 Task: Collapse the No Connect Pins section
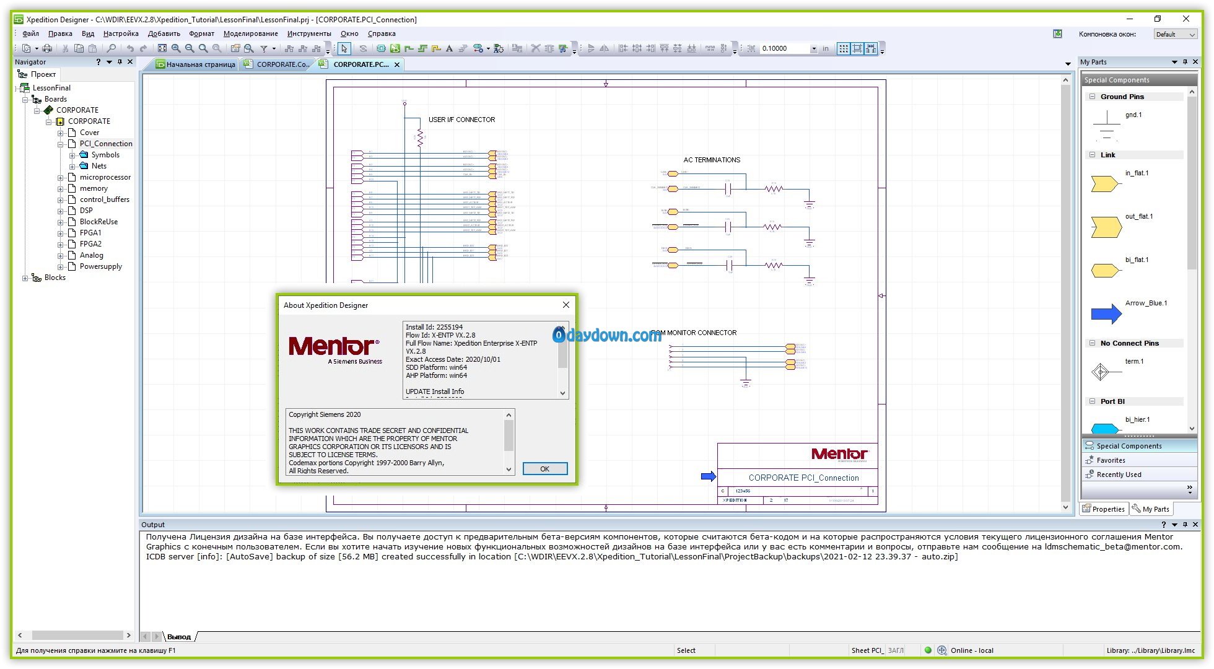(1093, 343)
